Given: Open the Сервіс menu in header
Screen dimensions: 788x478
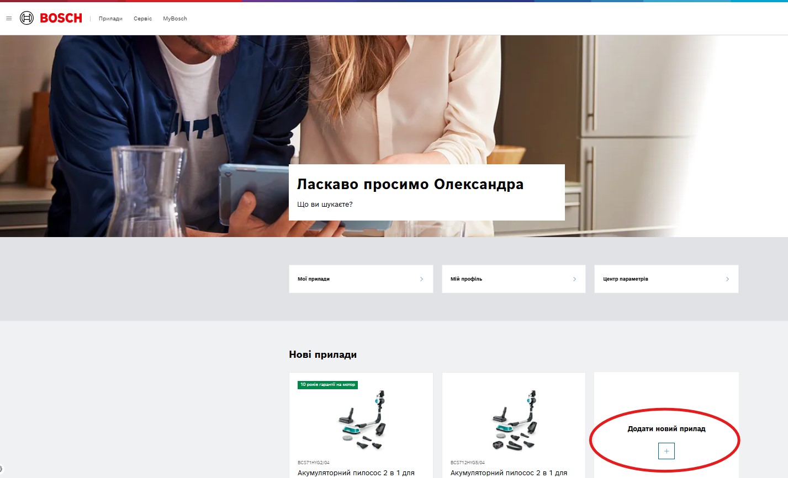Looking at the screenshot, I should pos(142,19).
